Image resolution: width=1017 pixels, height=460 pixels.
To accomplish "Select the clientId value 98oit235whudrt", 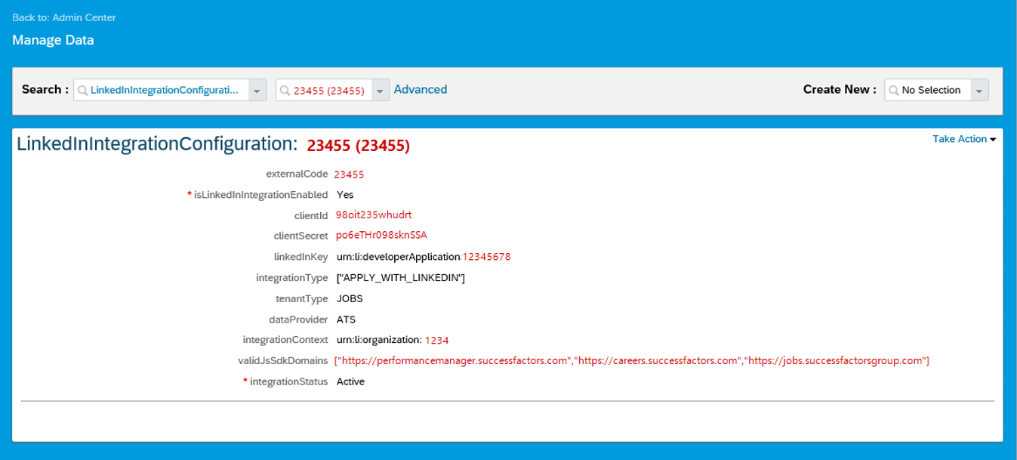I will (x=374, y=215).
